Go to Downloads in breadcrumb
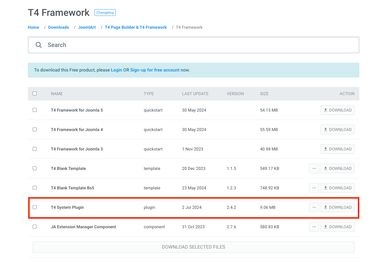Image resolution: width=392 pixels, height=280 pixels. point(58,27)
